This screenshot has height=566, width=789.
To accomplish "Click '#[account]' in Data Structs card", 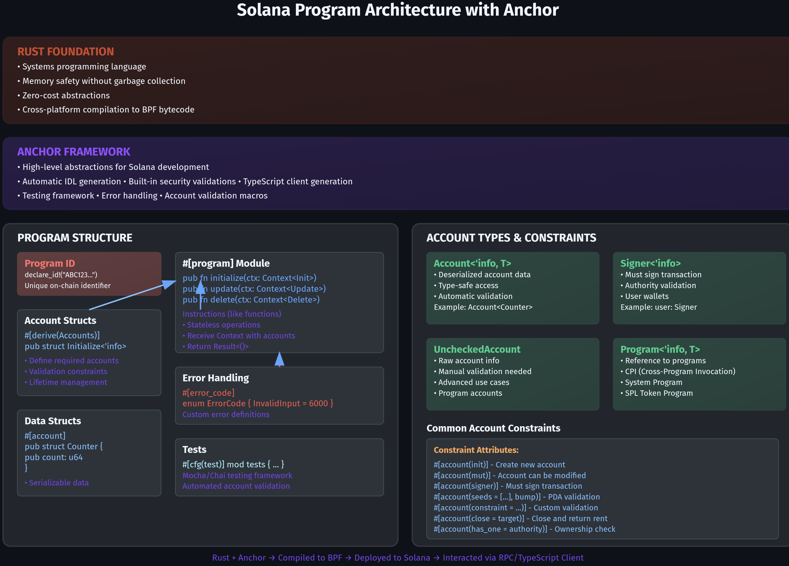I will 45,436.
